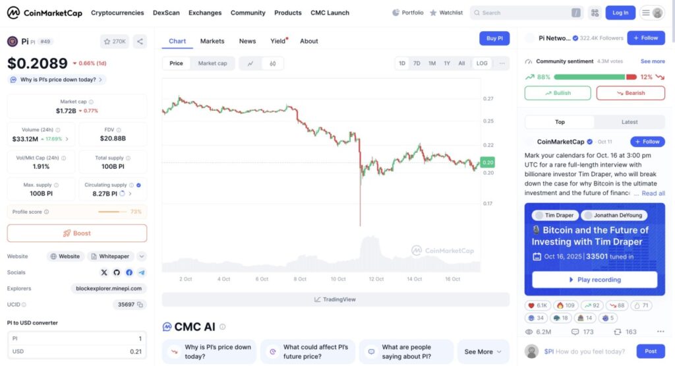Image resolution: width=675 pixels, height=366 pixels.
Task: Open the Exchanges menu in navbar
Action: [x=205, y=13]
